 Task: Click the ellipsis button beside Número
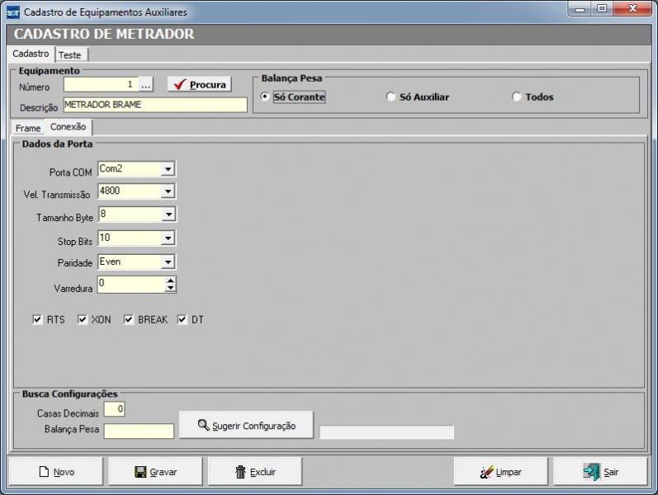pos(145,85)
